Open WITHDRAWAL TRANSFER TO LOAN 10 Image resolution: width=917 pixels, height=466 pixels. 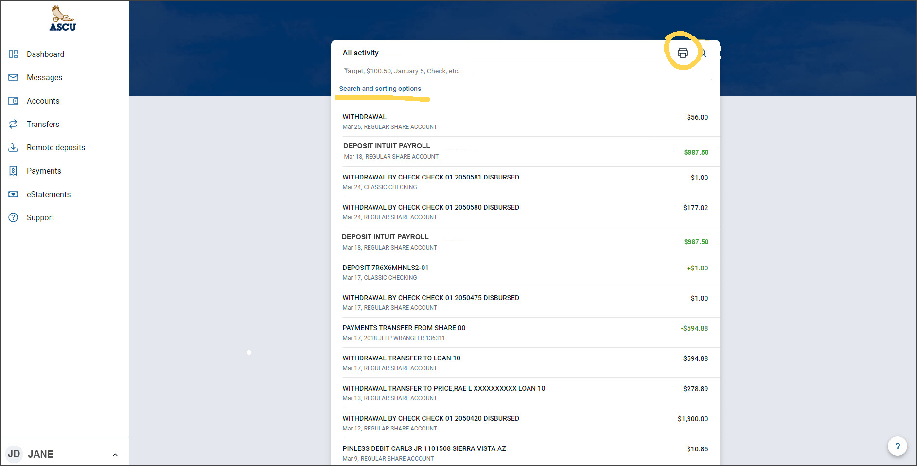525,363
